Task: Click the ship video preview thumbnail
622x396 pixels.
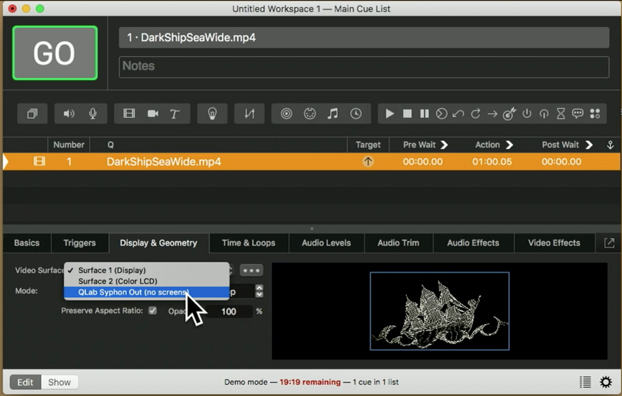Action: [440, 311]
